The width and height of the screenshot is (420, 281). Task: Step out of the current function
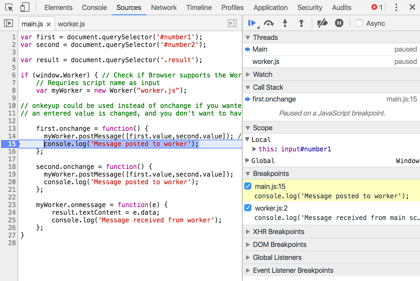[x=301, y=23]
